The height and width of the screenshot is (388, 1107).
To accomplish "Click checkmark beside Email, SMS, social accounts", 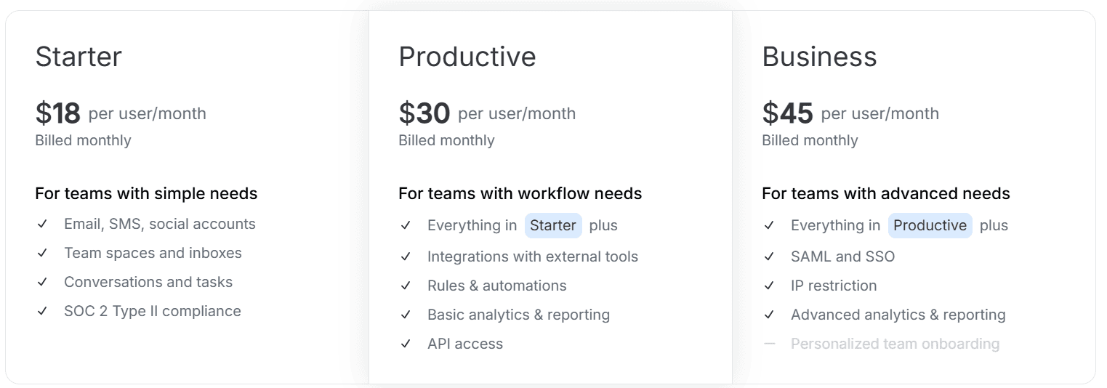I will click(x=42, y=224).
